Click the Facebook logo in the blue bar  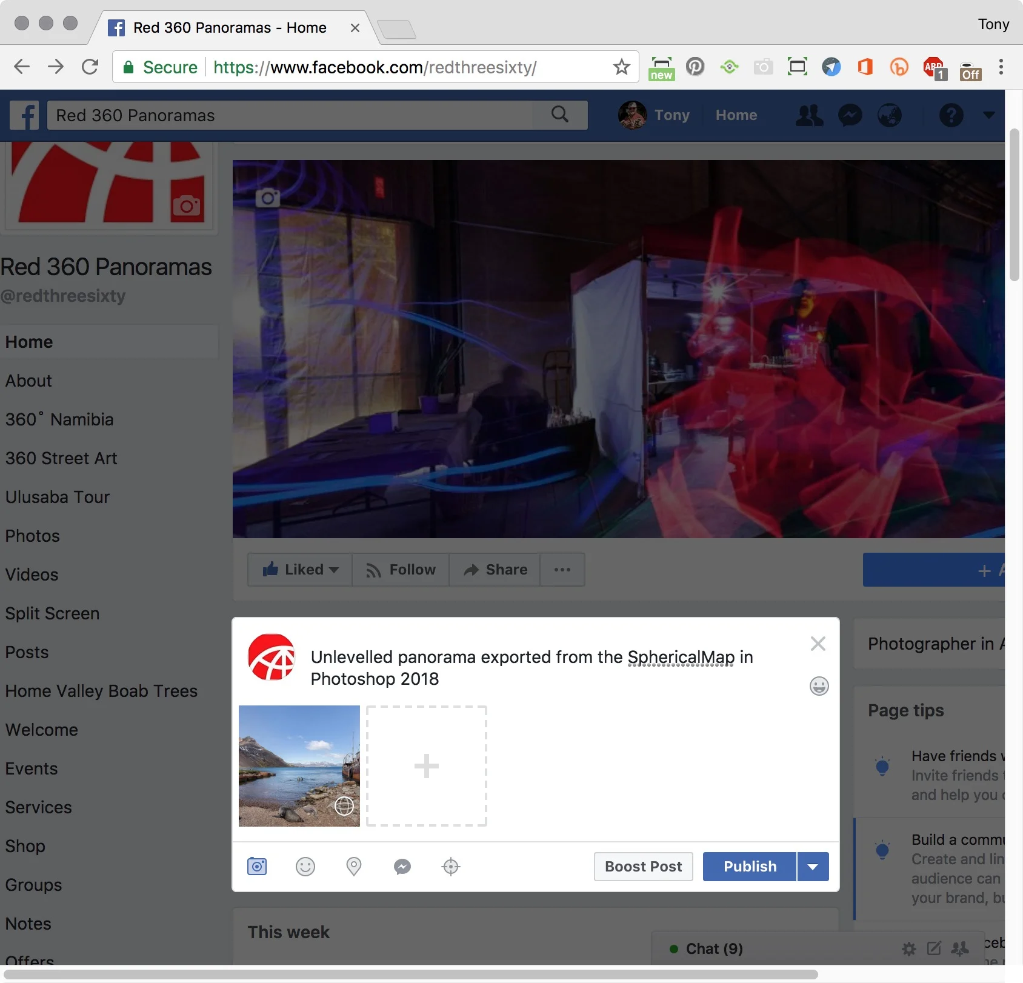(25, 115)
